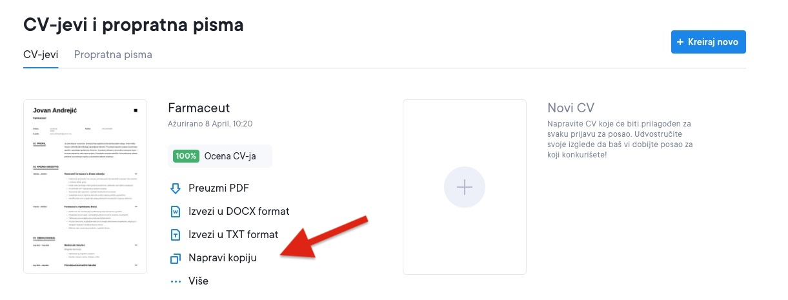Click the Novi CV heading
Image resolution: width=788 pixels, height=300 pixels.
point(571,108)
